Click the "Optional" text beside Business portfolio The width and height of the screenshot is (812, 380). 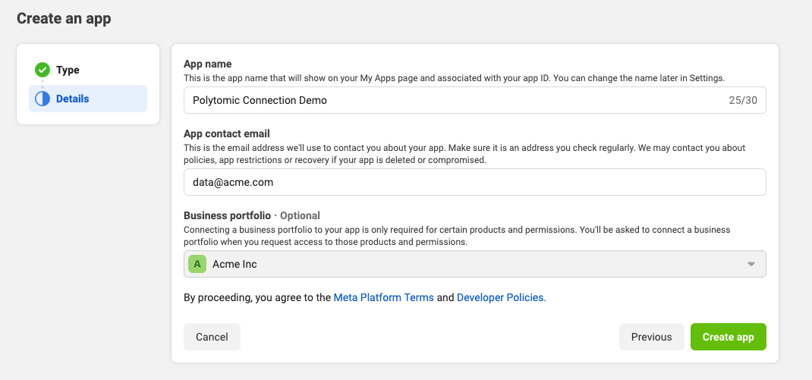coord(300,215)
